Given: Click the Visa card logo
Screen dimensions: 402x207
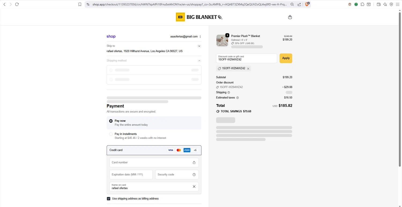Looking at the screenshot, I should pyautogui.click(x=170, y=150).
